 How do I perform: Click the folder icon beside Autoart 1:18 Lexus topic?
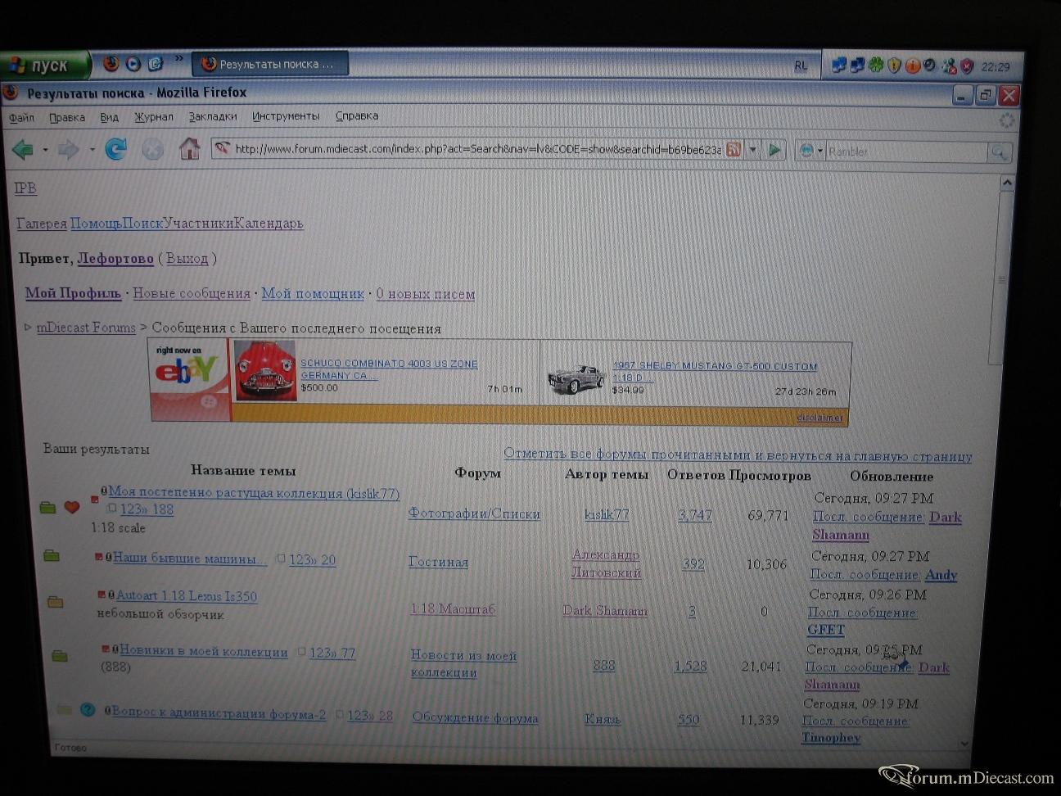point(55,602)
